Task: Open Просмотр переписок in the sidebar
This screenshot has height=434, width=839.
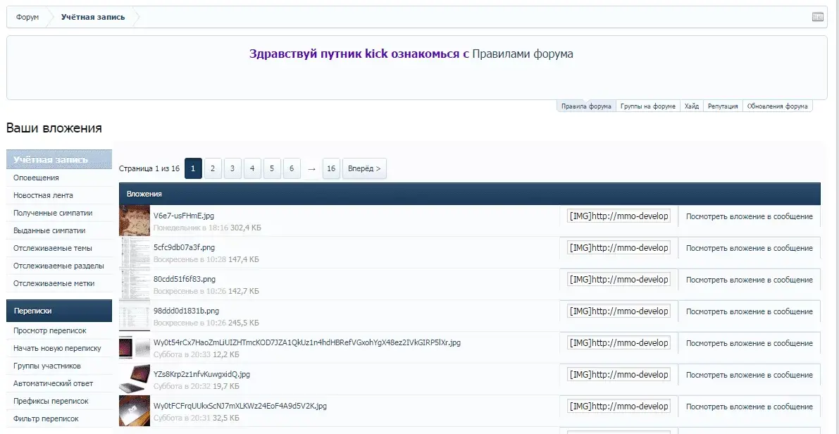Action: point(59,330)
